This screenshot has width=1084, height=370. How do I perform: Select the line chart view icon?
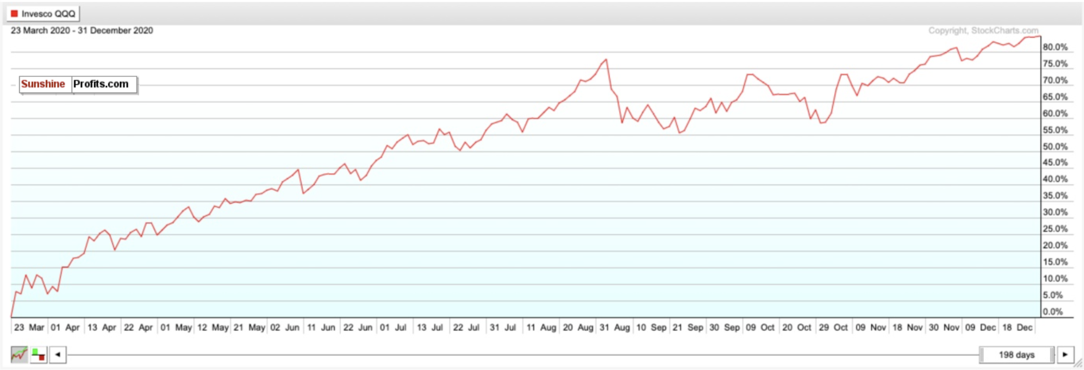(x=19, y=355)
